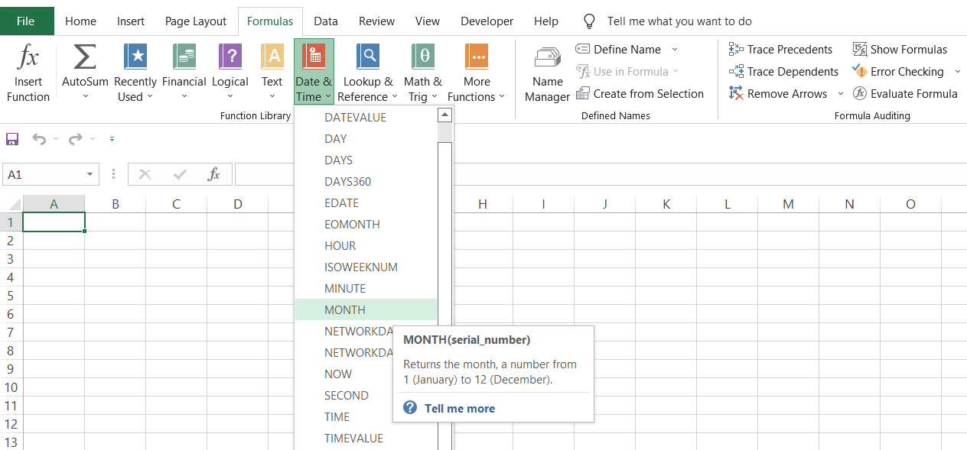Open the Math & Trig functions icon

[423, 57]
